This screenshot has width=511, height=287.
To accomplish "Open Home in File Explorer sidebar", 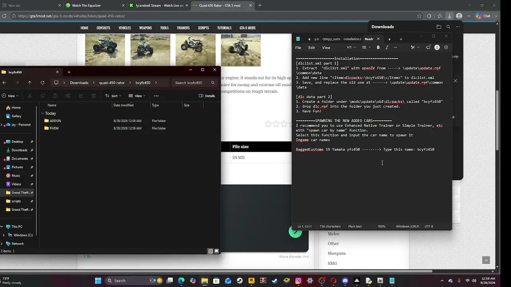I will point(16,108).
